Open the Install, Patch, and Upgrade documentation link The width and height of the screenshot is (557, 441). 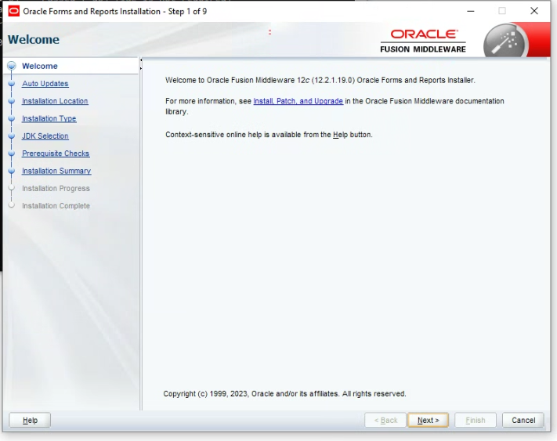click(x=298, y=101)
